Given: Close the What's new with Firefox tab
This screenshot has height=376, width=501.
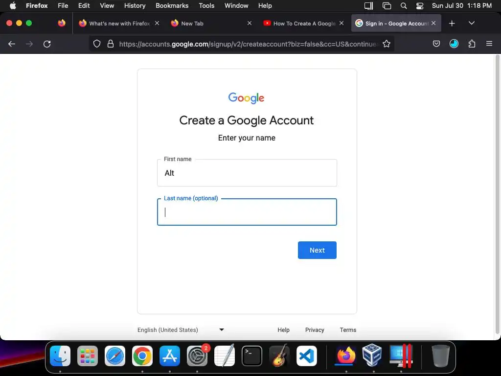Looking at the screenshot, I should (x=157, y=23).
